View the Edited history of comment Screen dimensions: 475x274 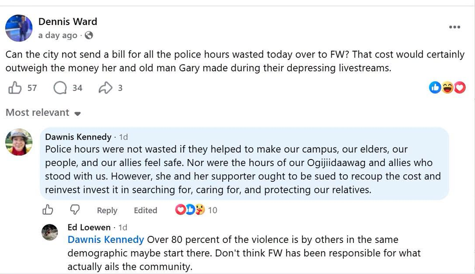click(x=145, y=210)
